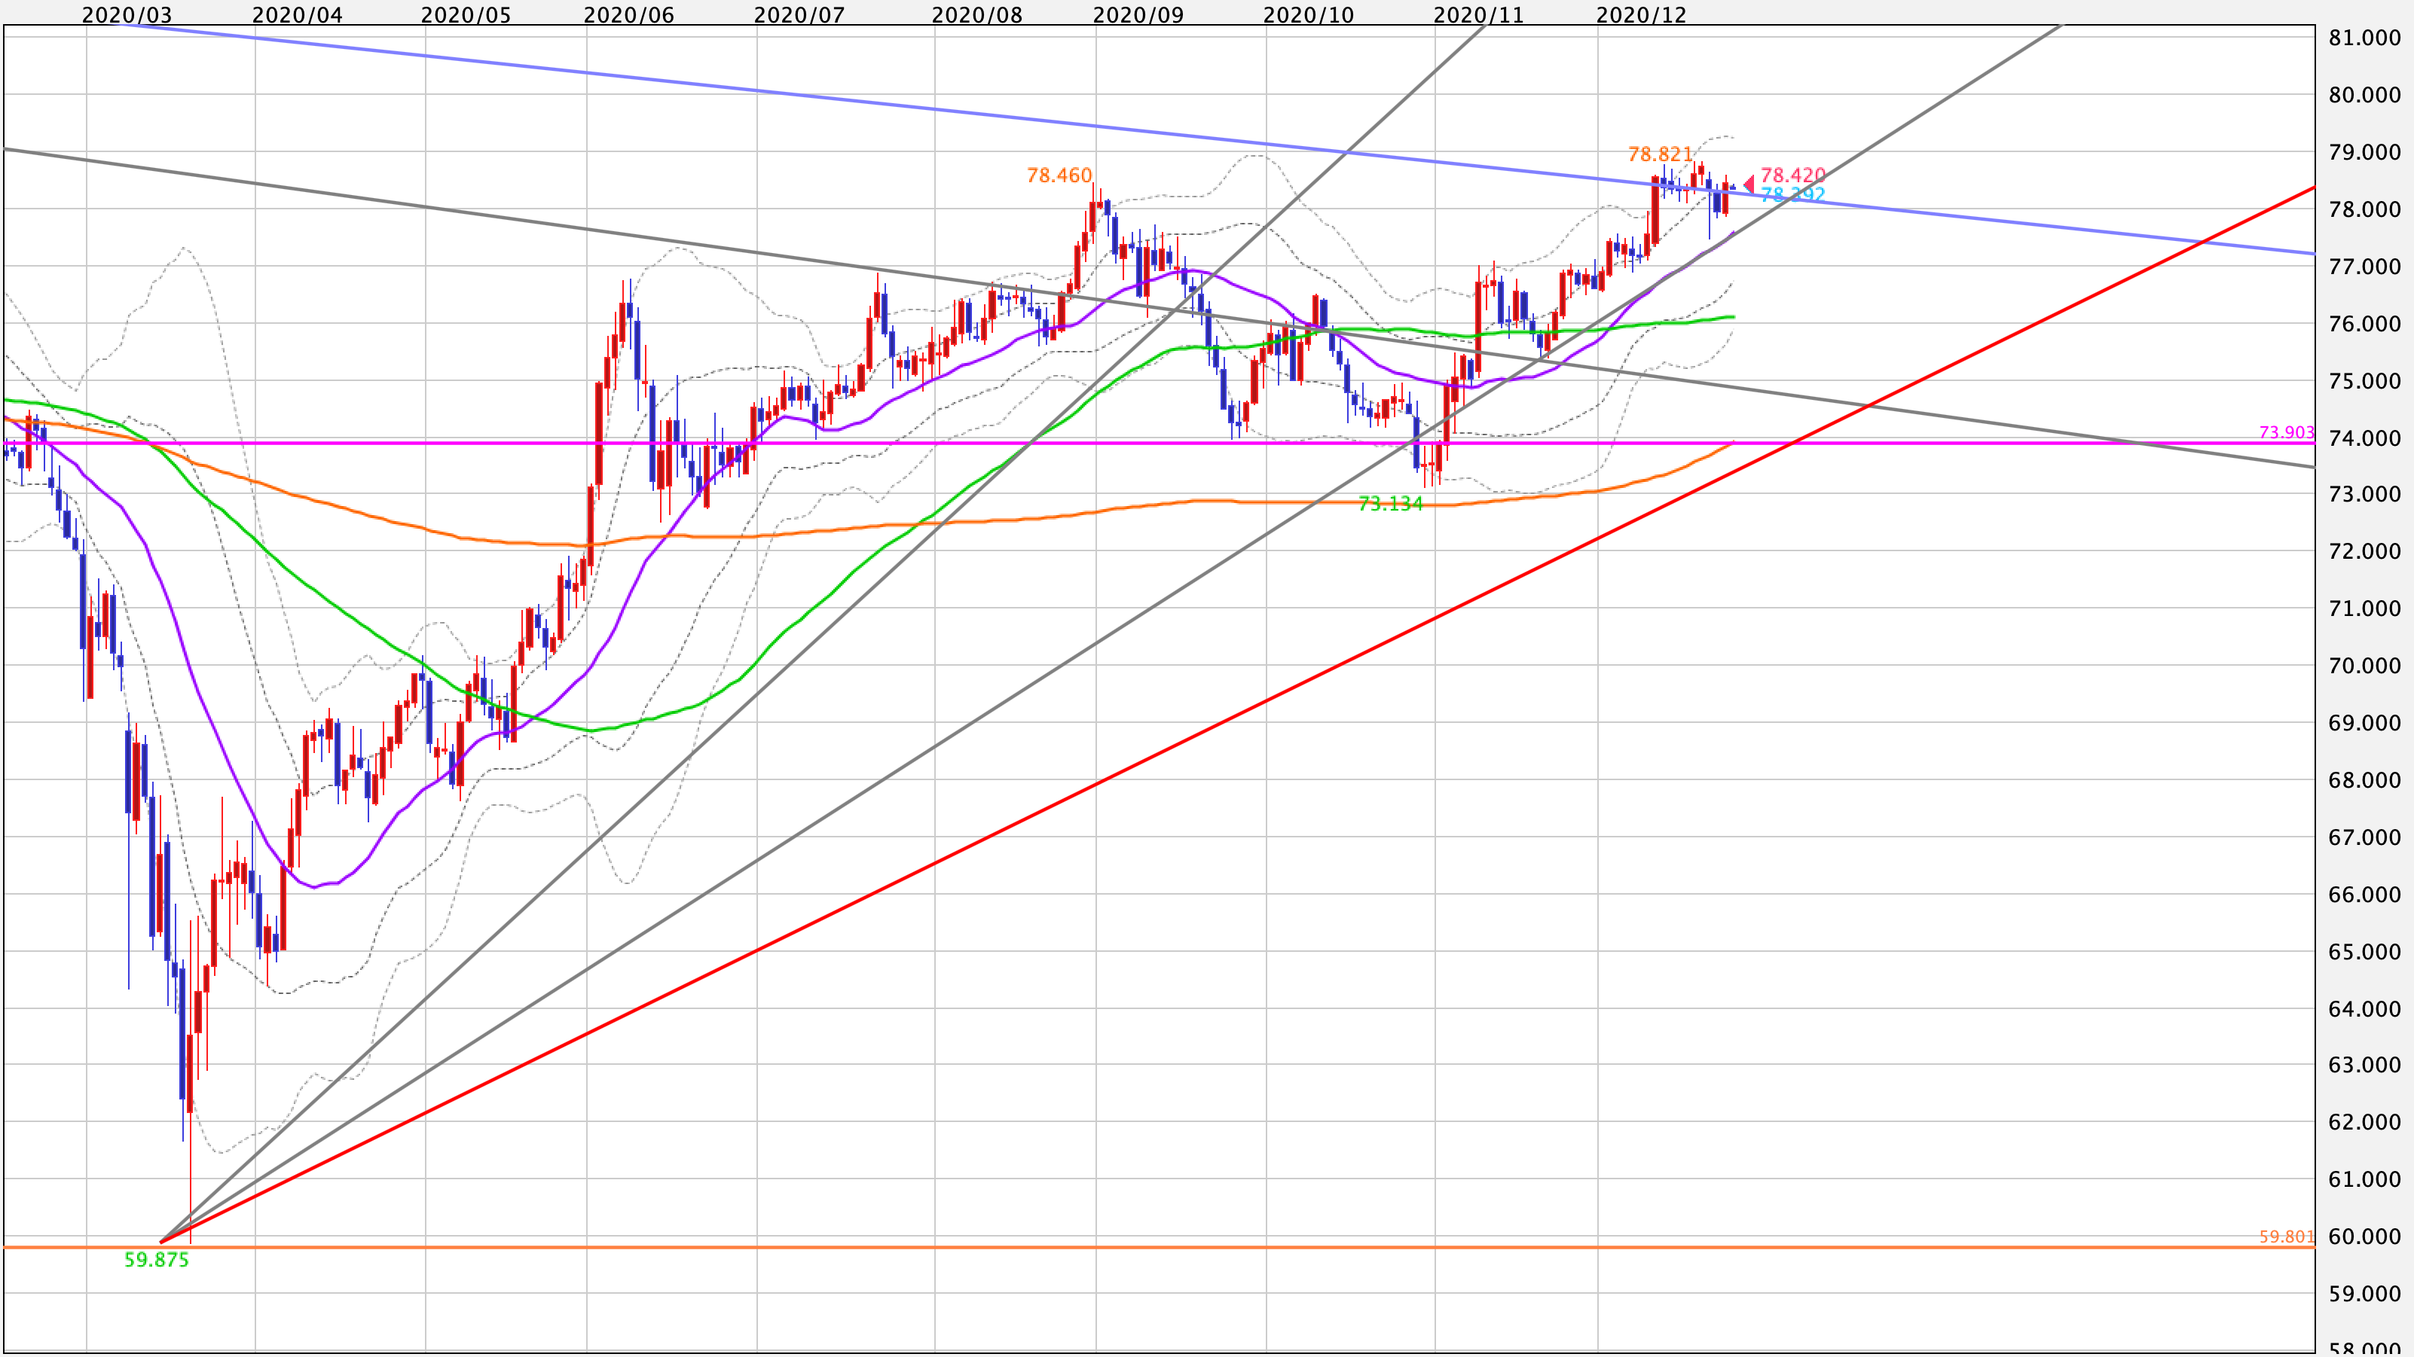Click the 78.821 high price annotation
Screen dimensions: 2414x1357
tap(1661, 154)
